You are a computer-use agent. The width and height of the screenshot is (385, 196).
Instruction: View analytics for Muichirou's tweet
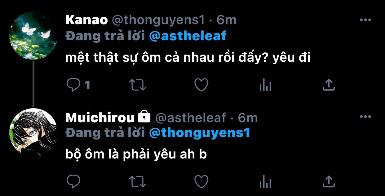click(x=265, y=181)
